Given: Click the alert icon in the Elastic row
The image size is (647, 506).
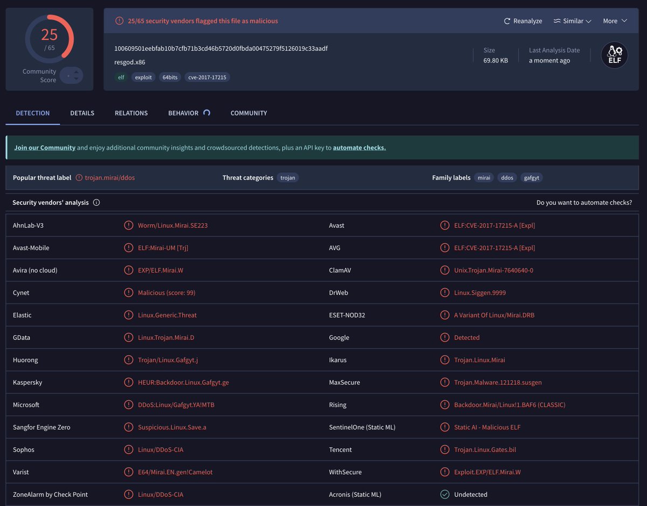Looking at the screenshot, I should point(128,315).
